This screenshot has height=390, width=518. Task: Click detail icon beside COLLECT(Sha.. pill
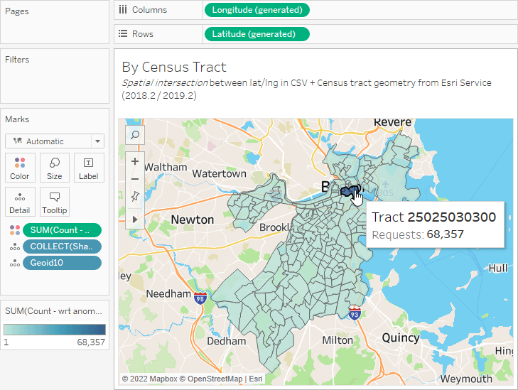pos(15,247)
